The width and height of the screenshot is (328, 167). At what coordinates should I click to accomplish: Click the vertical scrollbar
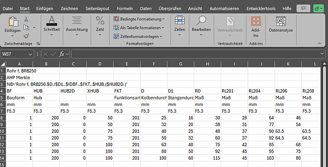coord(324,117)
